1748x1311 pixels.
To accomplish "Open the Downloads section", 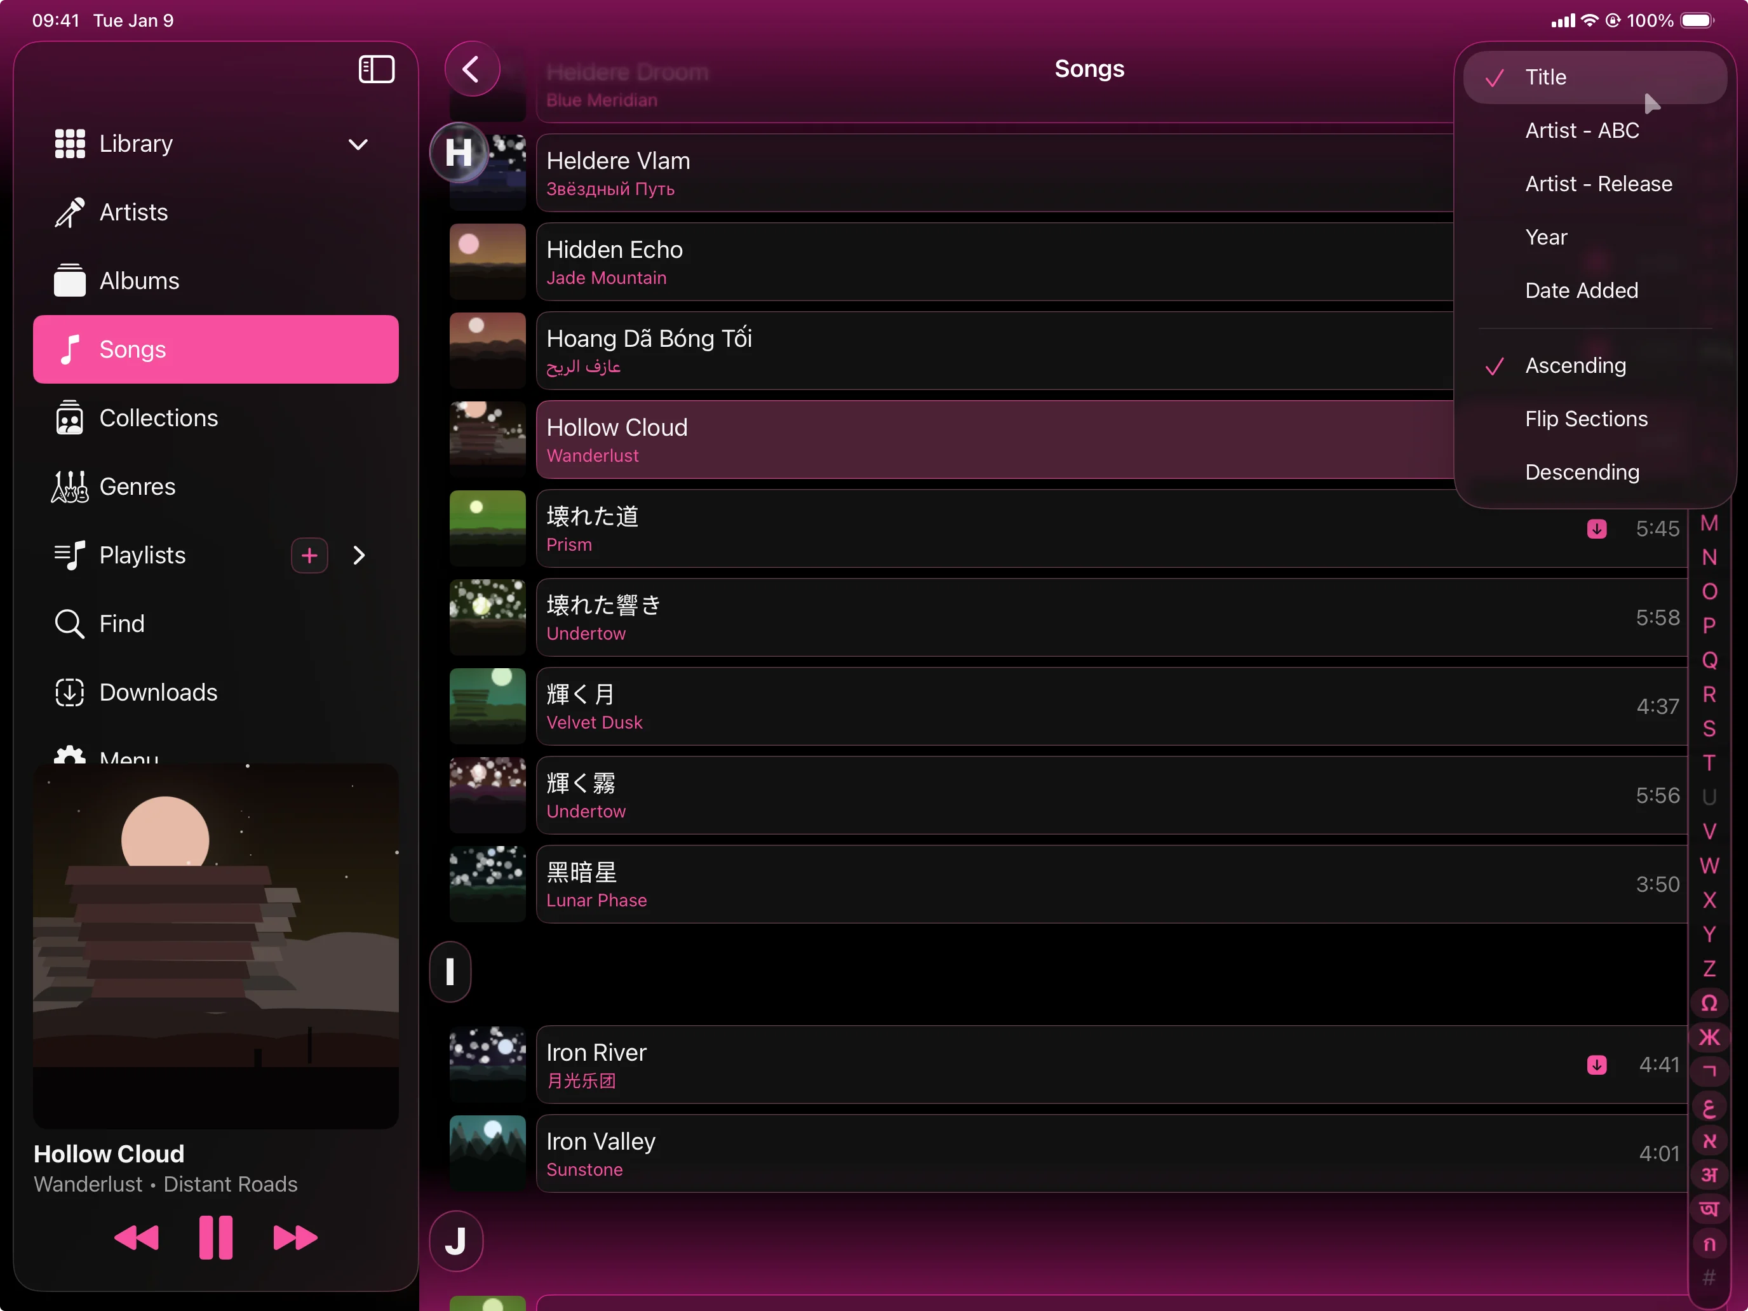I will pos(158,692).
